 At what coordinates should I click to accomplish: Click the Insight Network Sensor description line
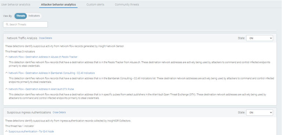click(65, 46)
